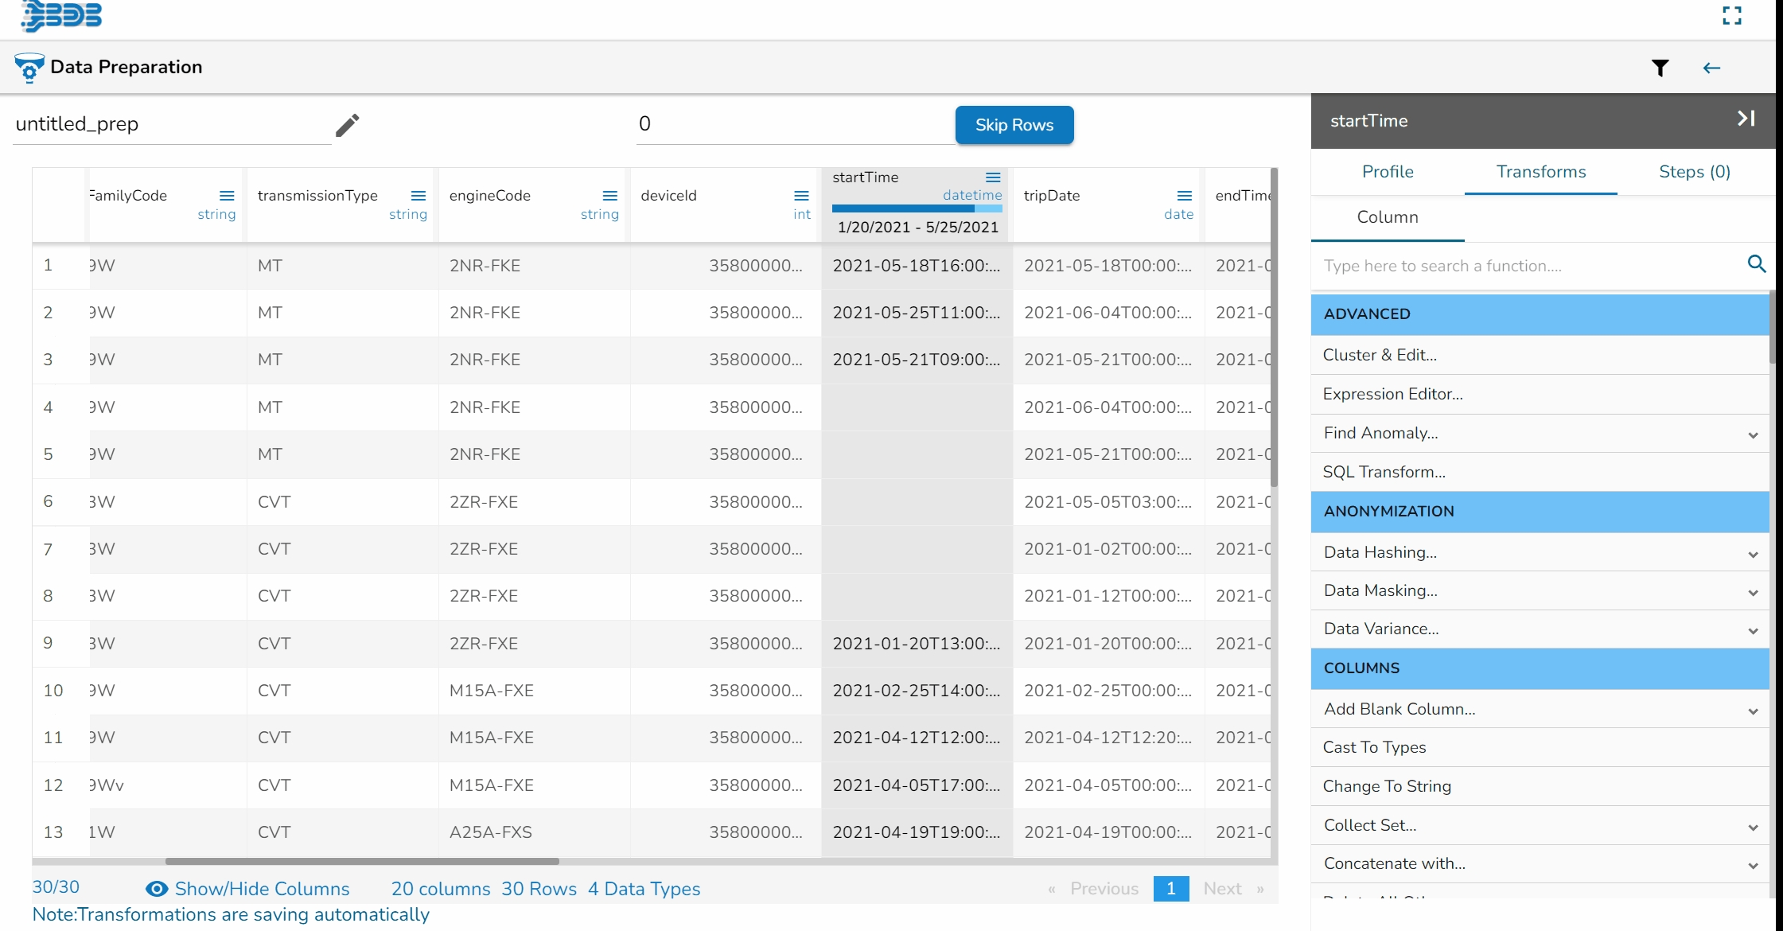Click the startTime date range bar
This screenshot has height=931, width=1783.
pos(917,208)
